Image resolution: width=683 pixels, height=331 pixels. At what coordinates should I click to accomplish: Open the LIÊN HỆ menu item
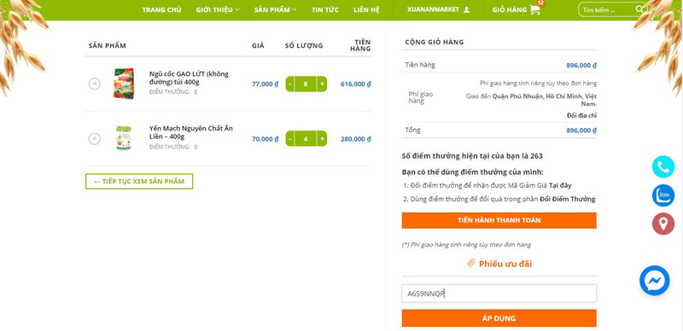point(366,9)
